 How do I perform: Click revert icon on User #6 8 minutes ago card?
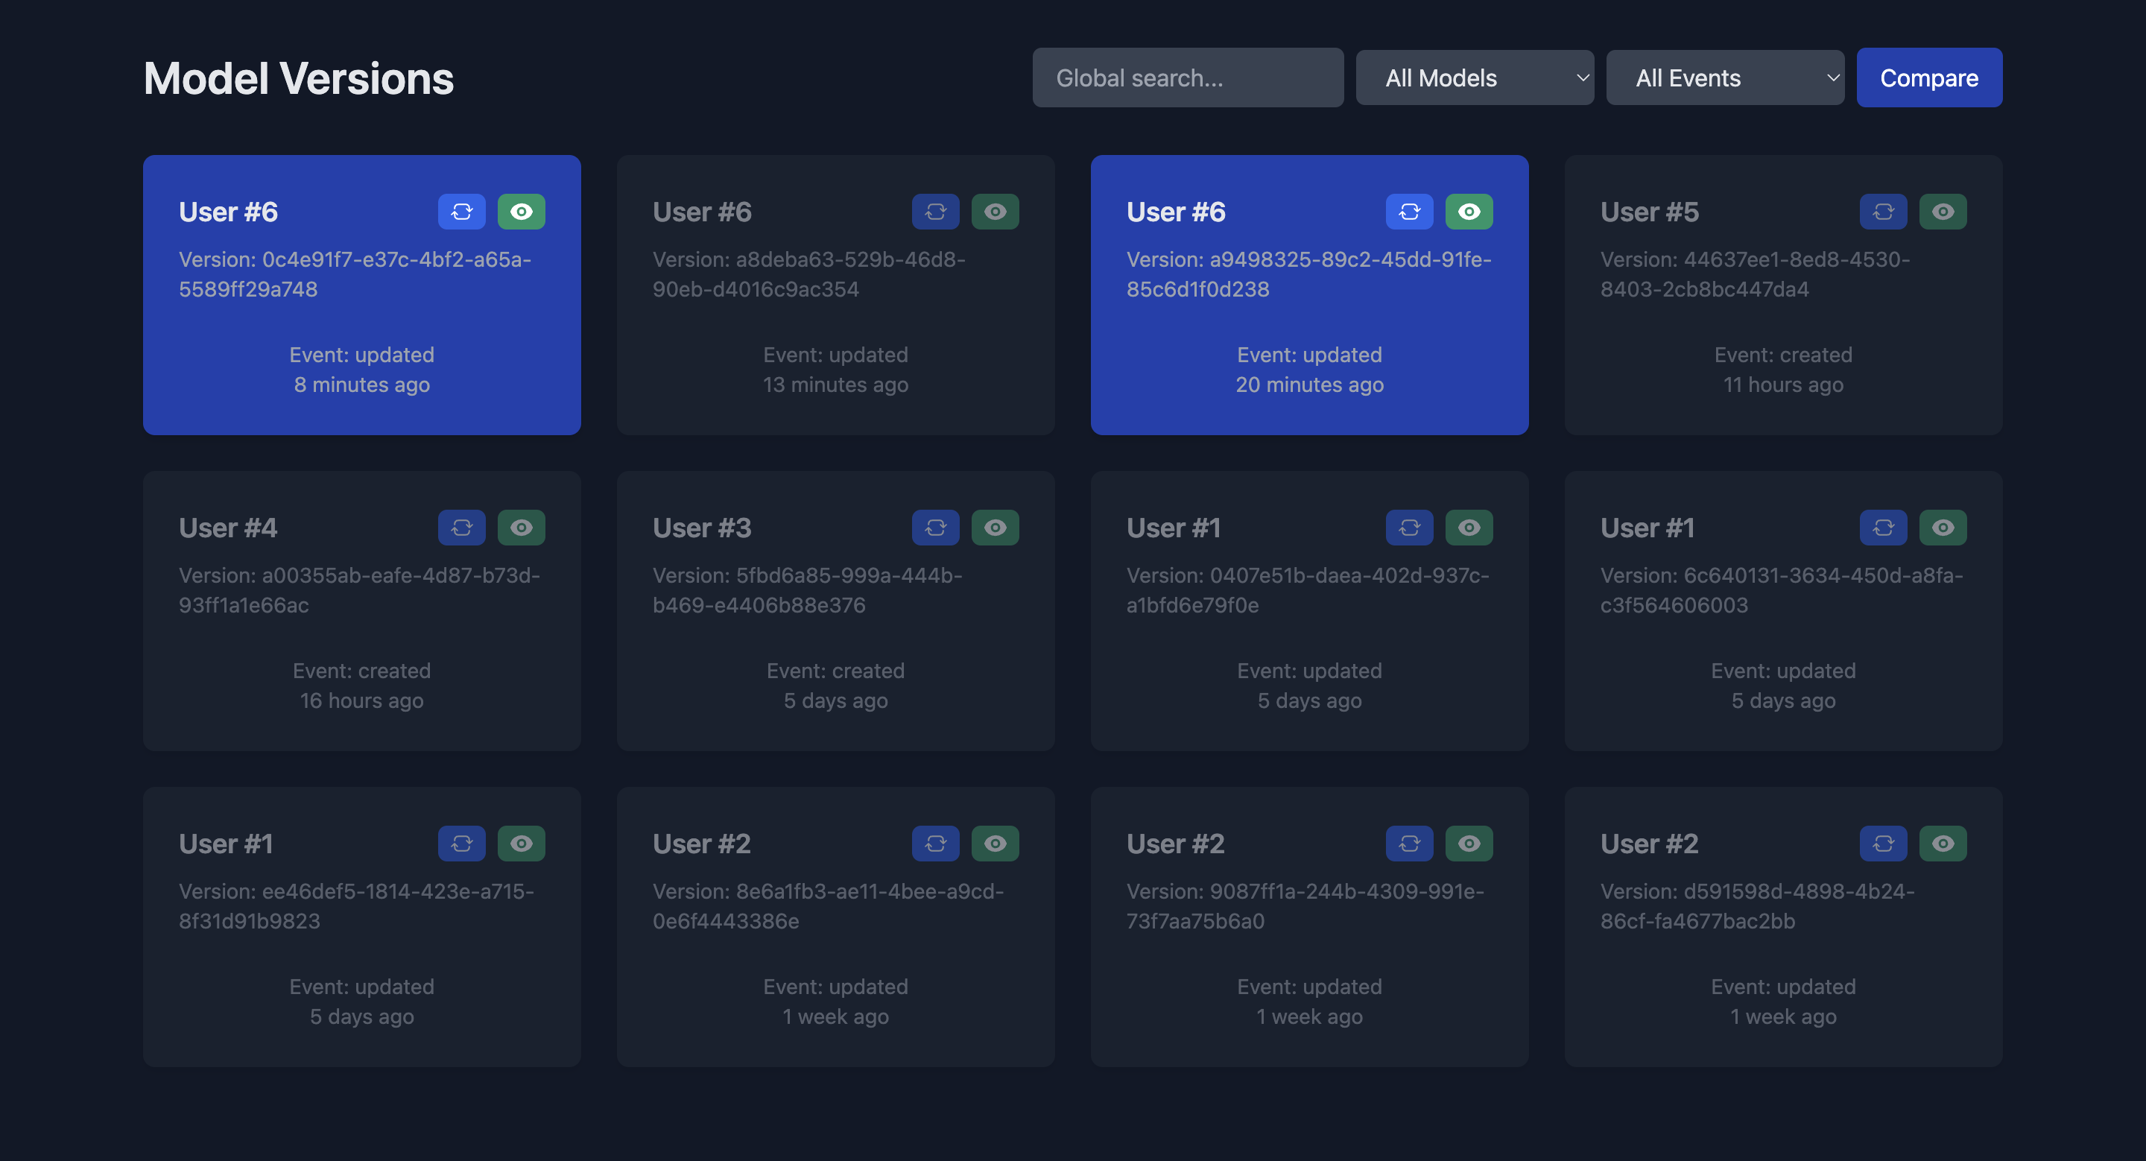[x=461, y=212]
